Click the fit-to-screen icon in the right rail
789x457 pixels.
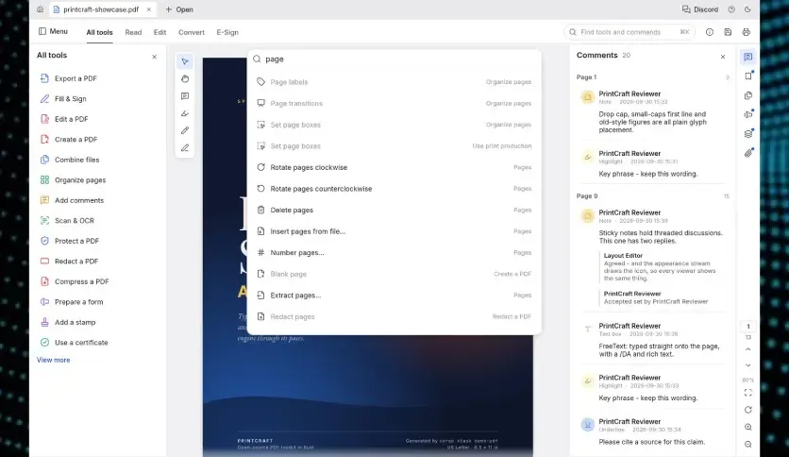748,393
